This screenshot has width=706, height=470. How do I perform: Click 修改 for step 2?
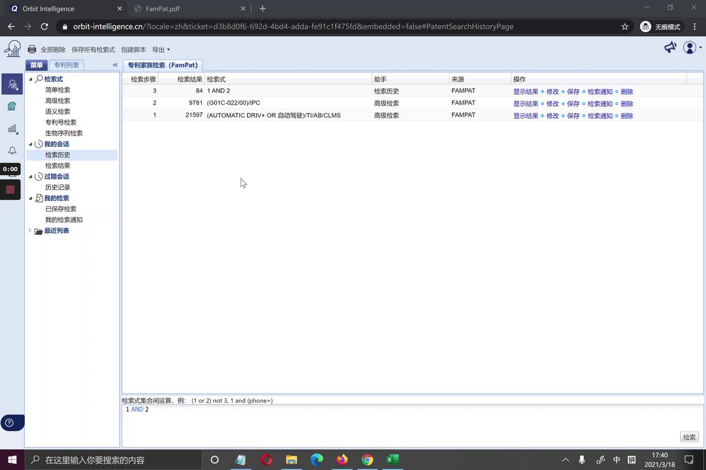(553, 104)
